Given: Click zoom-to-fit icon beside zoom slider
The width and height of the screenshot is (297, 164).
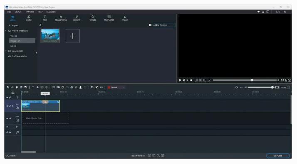Looking at the screenshot, I should 277,87.
